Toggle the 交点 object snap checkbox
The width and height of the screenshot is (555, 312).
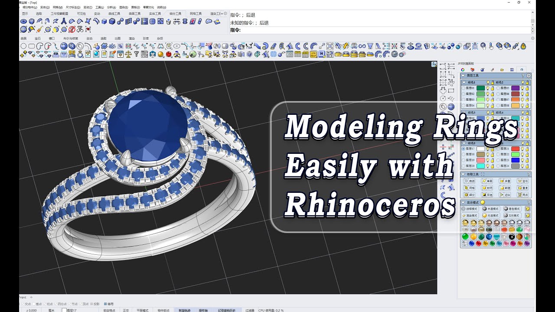click(x=23, y=304)
